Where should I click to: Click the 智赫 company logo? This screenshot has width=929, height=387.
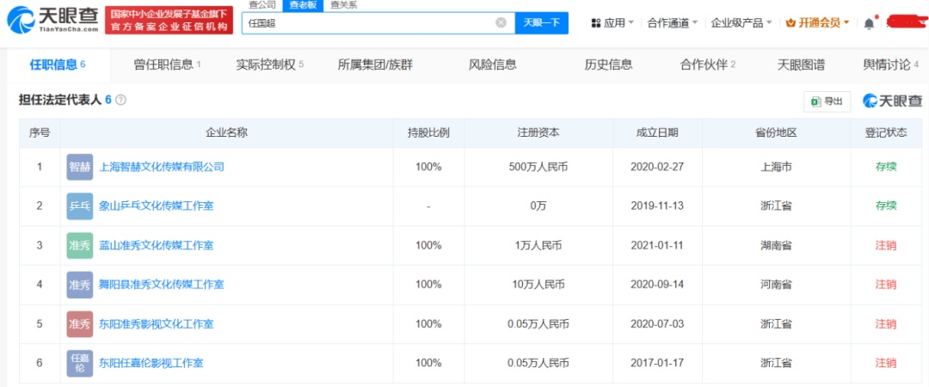click(79, 167)
